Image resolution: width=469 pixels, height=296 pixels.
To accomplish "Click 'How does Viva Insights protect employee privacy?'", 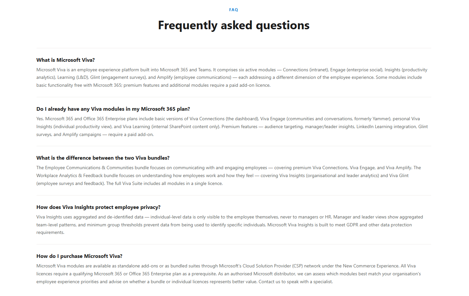I will (x=98, y=207).
